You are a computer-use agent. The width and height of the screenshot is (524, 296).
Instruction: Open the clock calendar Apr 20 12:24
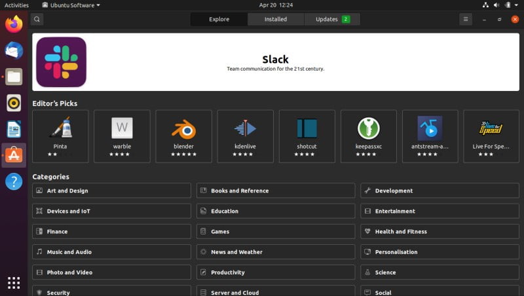pos(276,5)
